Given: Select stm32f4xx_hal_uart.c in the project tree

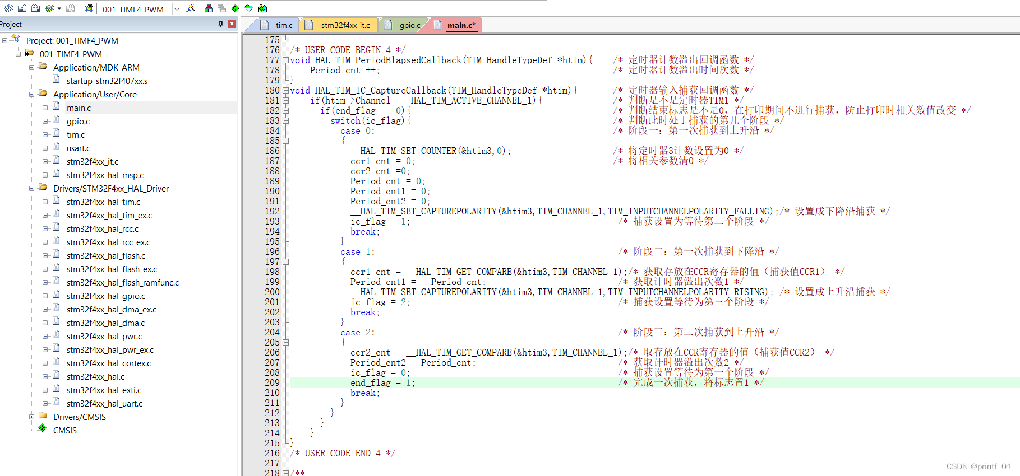Looking at the screenshot, I should click(104, 404).
